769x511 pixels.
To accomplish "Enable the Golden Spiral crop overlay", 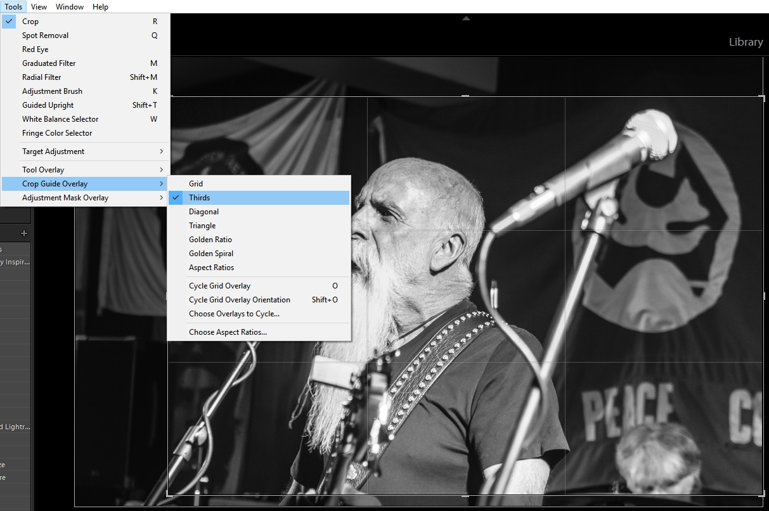I will click(x=210, y=254).
